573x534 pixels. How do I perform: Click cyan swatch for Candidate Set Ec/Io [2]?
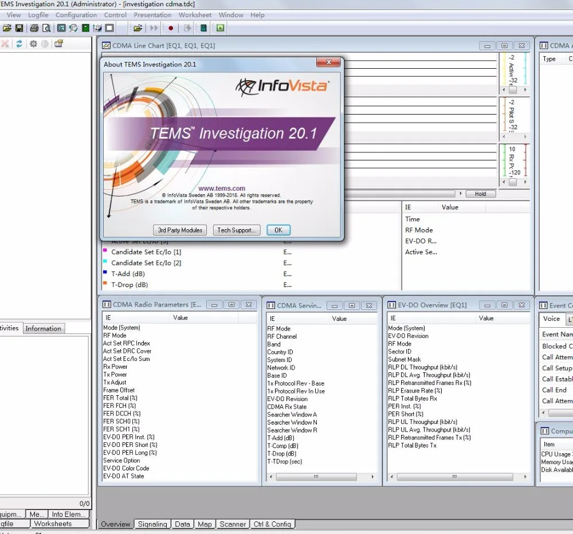pos(105,262)
